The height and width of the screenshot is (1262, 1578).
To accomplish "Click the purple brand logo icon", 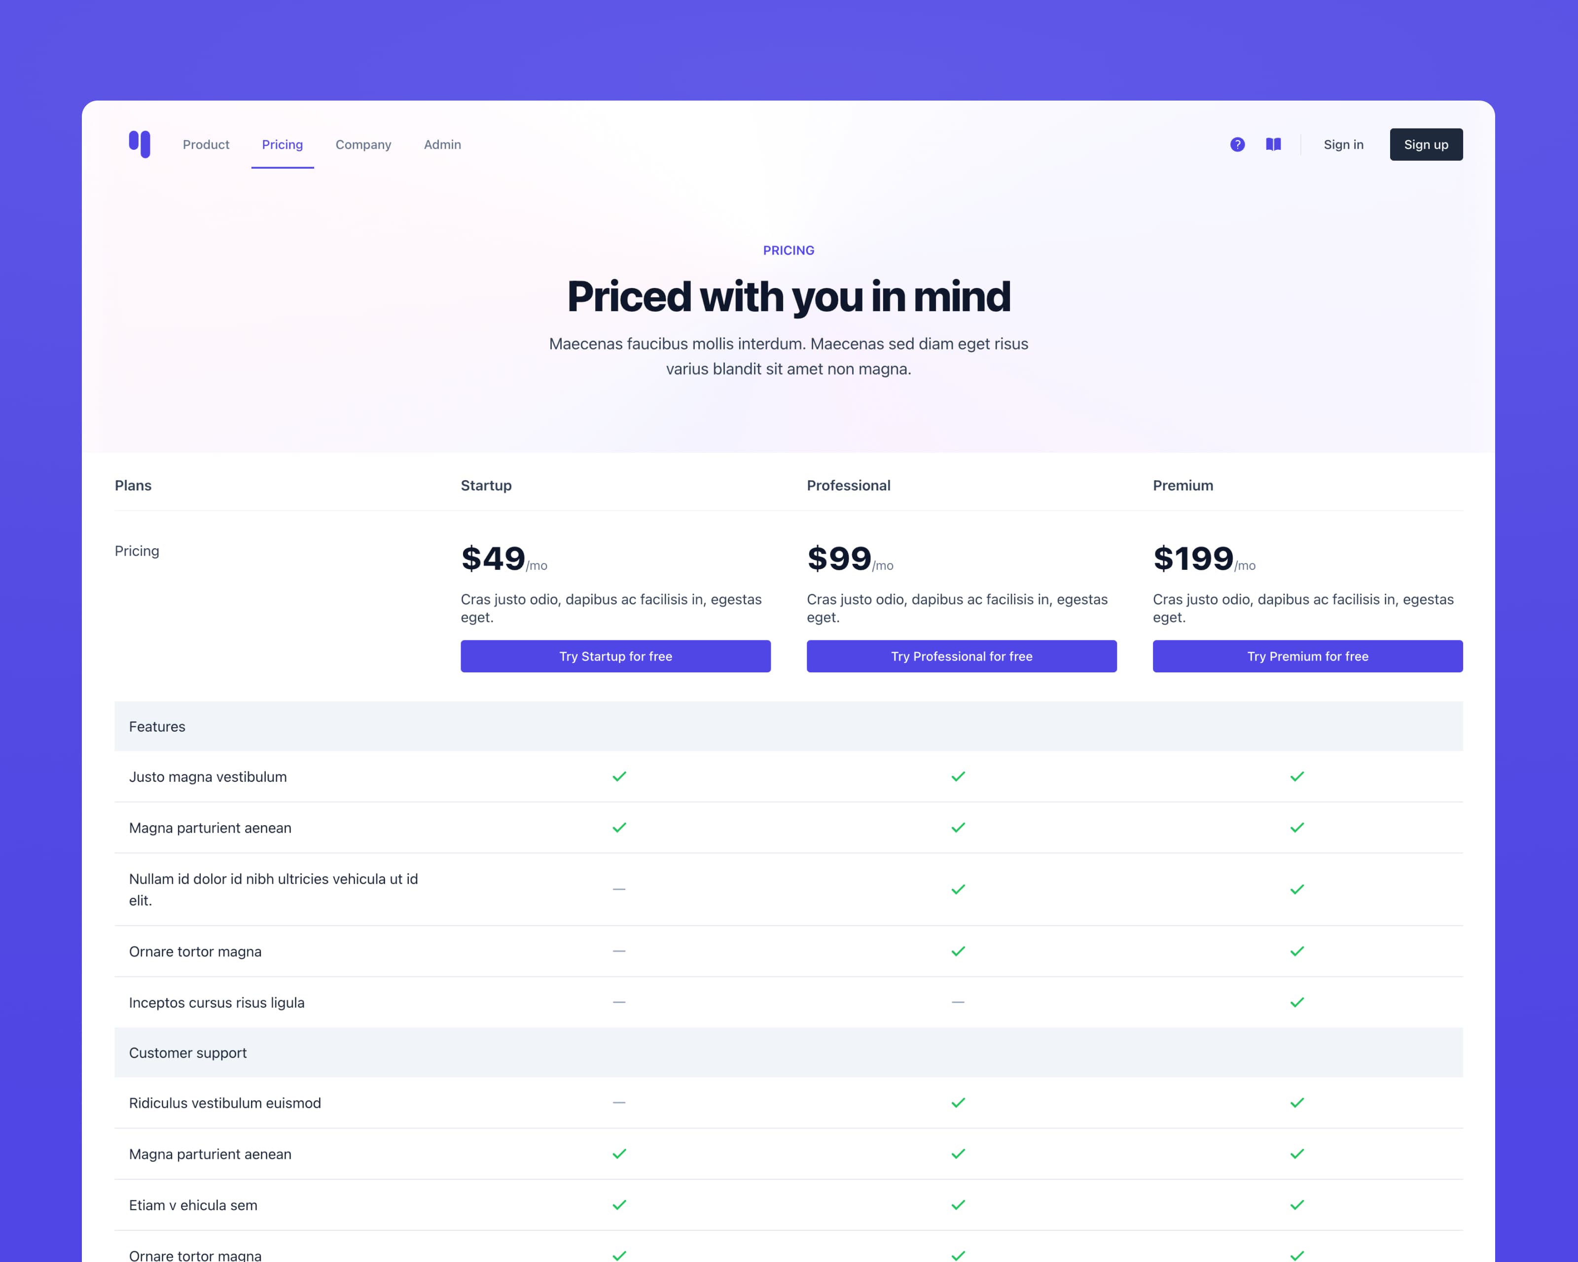I will point(140,144).
